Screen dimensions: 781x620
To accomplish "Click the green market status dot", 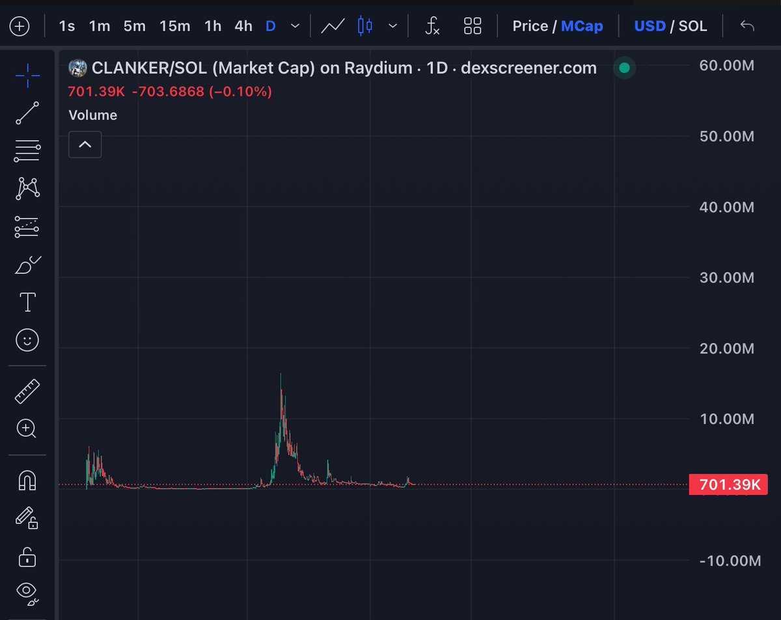I will pos(624,68).
